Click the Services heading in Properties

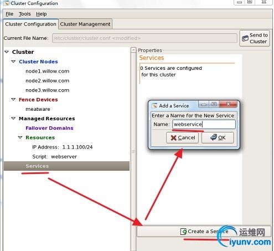tap(152, 58)
